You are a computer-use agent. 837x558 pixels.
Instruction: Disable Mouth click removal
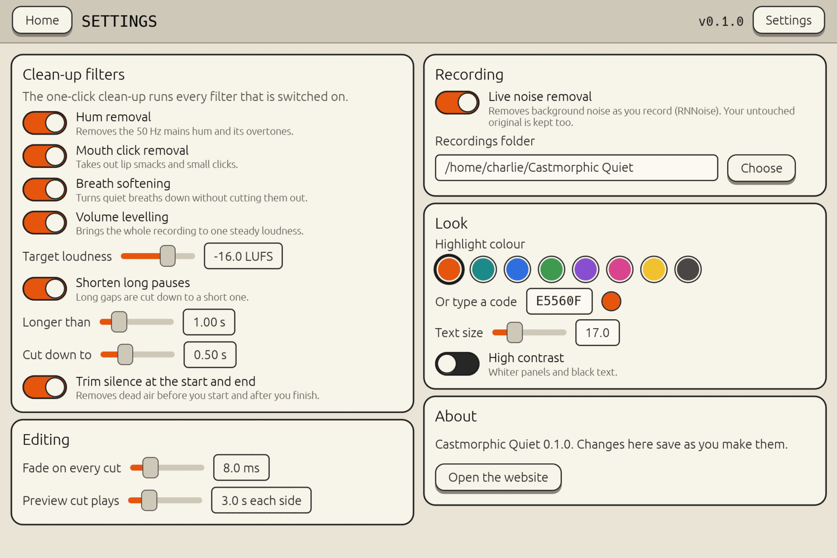pyautogui.click(x=45, y=156)
